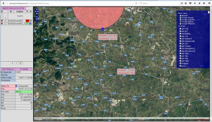Click the green drone marker on the map
This screenshot has height=122, width=212.
[x=121, y=64]
